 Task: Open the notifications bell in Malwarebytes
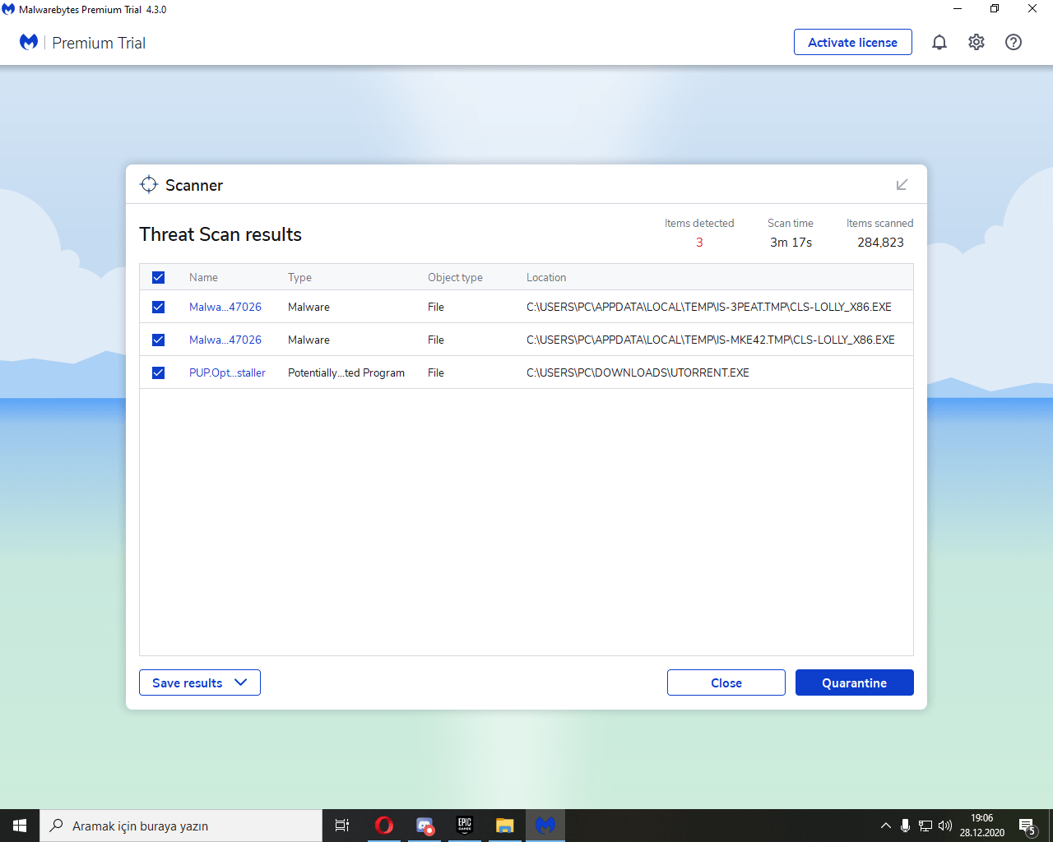click(x=939, y=43)
